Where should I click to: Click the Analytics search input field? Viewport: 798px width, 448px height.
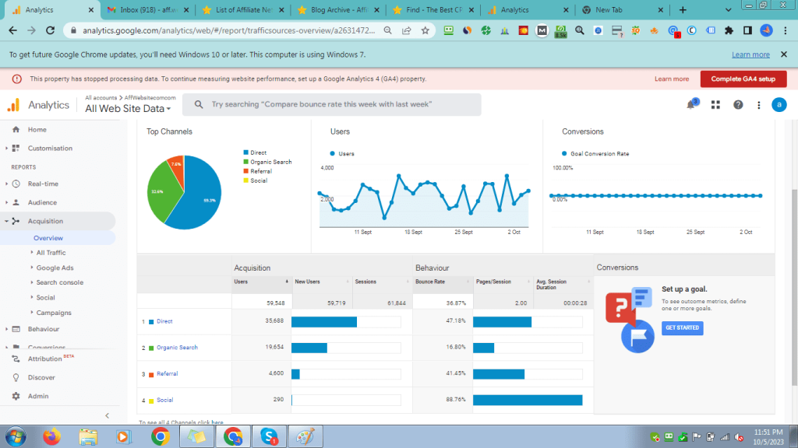[343, 104]
